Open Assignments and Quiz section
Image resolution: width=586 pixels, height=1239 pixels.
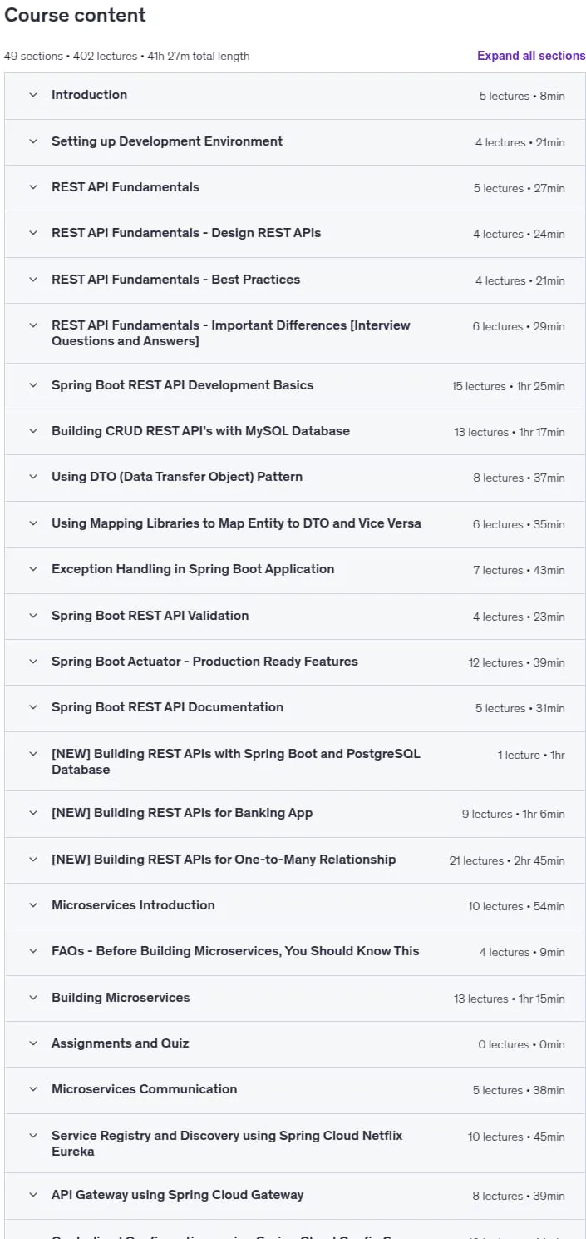coord(295,1043)
